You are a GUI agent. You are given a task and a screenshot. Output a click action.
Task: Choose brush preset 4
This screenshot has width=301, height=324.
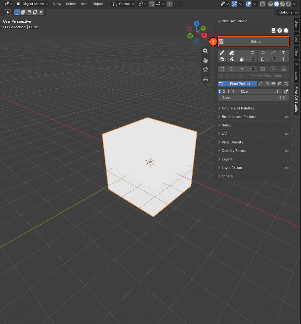[x=233, y=92]
